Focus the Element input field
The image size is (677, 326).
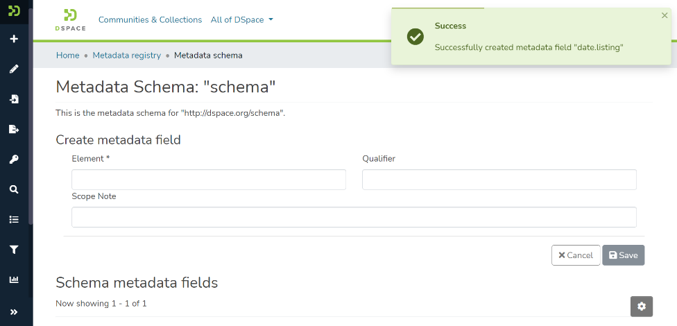[x=209, y=180]
